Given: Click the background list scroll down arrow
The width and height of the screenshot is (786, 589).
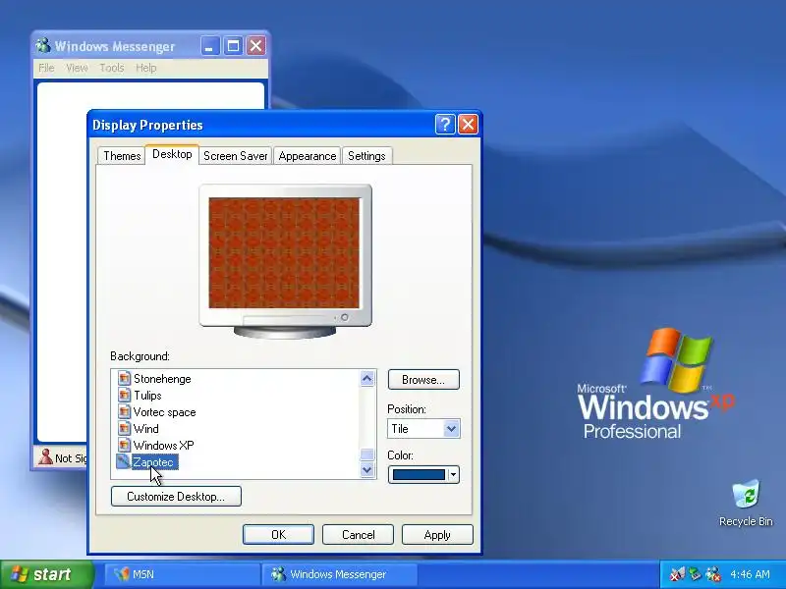Looking at the screenshot, I should point(366,470).
